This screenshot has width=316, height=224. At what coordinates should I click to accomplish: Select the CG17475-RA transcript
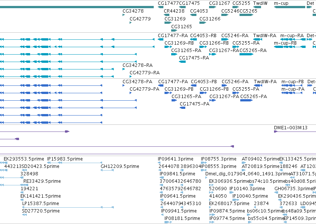tap(182, 62)
